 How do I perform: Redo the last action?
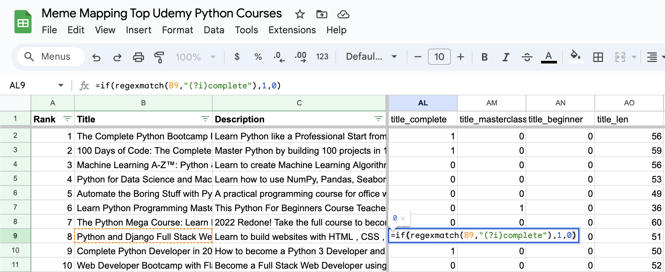point(118,57)
